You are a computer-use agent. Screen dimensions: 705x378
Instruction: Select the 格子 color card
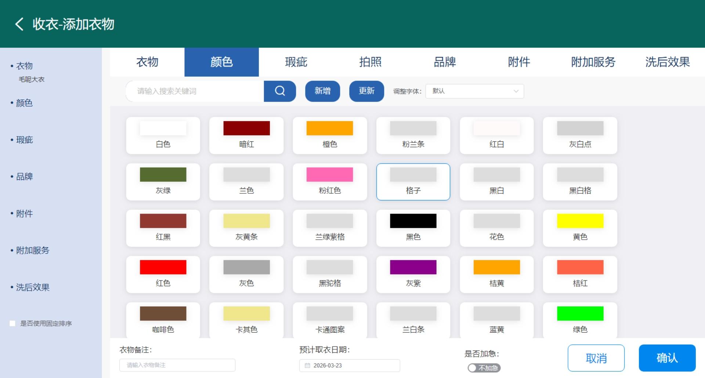coord(413,182)
